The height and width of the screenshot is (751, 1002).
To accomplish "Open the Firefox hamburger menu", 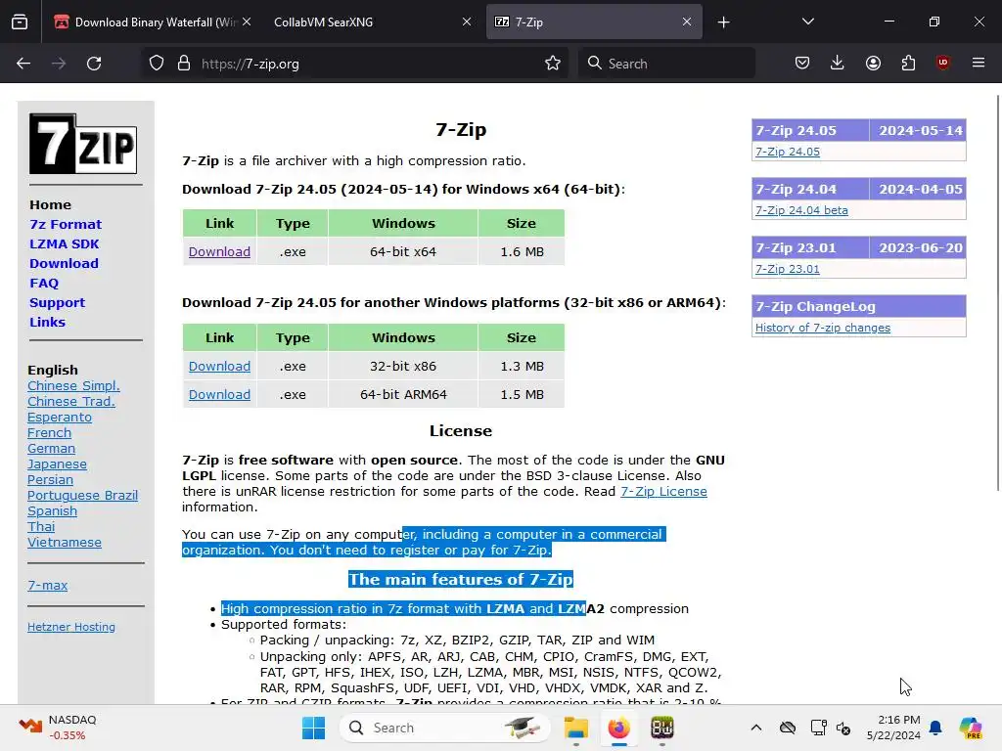I will pyautogui.click(x=979, y=64).
